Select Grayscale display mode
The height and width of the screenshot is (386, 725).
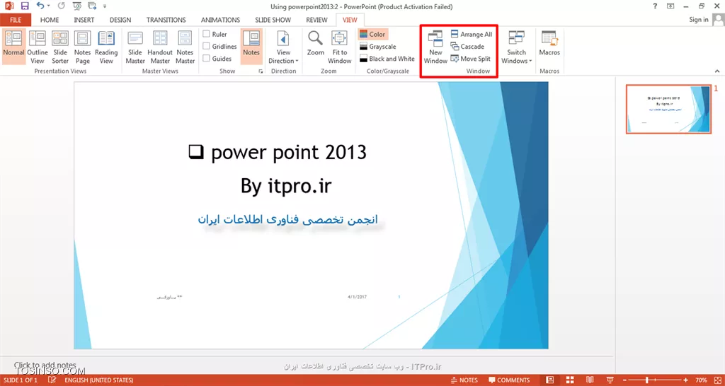378,47
